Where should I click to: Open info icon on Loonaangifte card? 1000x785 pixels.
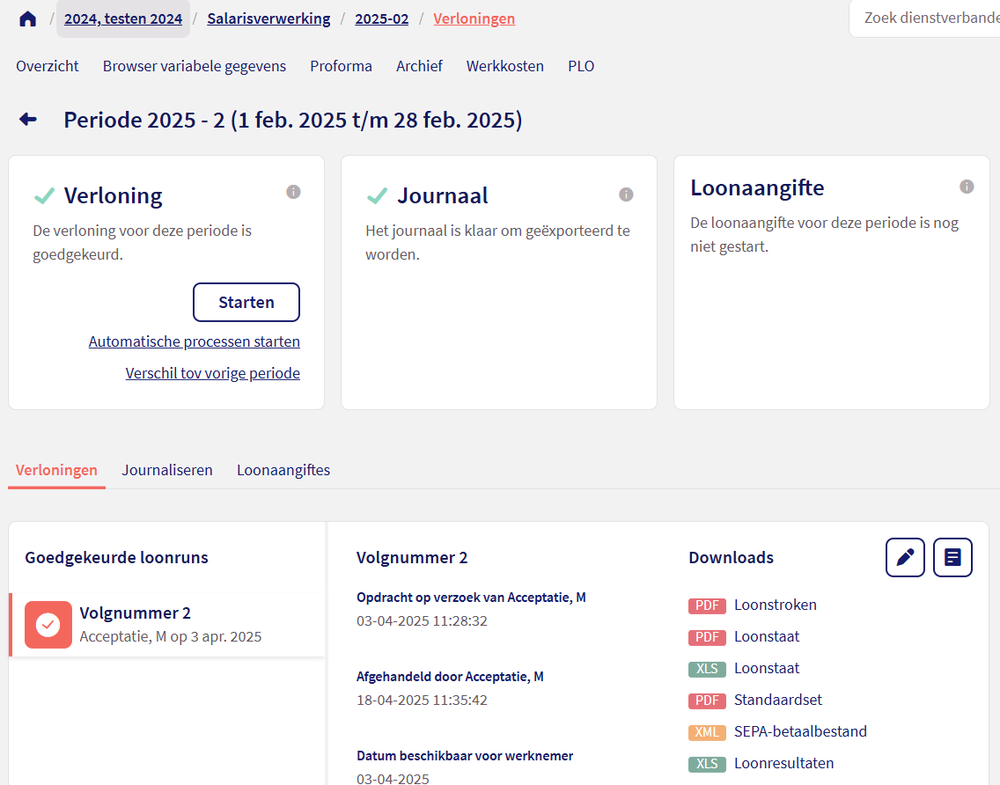tap(967, 187)
